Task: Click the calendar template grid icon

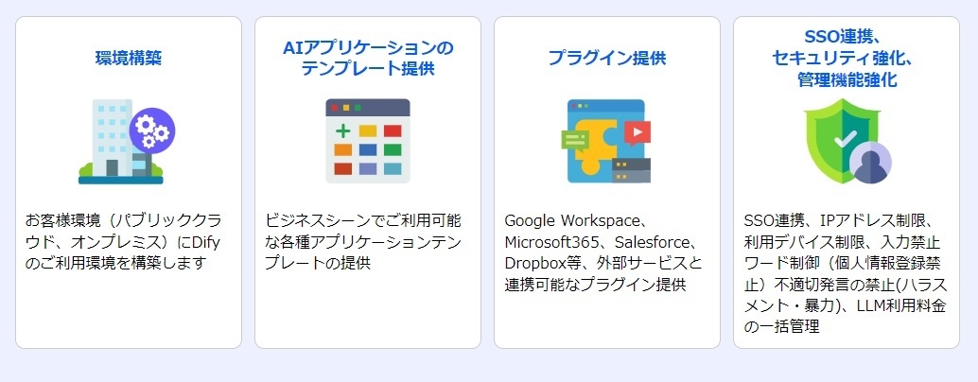Action: 367,141
